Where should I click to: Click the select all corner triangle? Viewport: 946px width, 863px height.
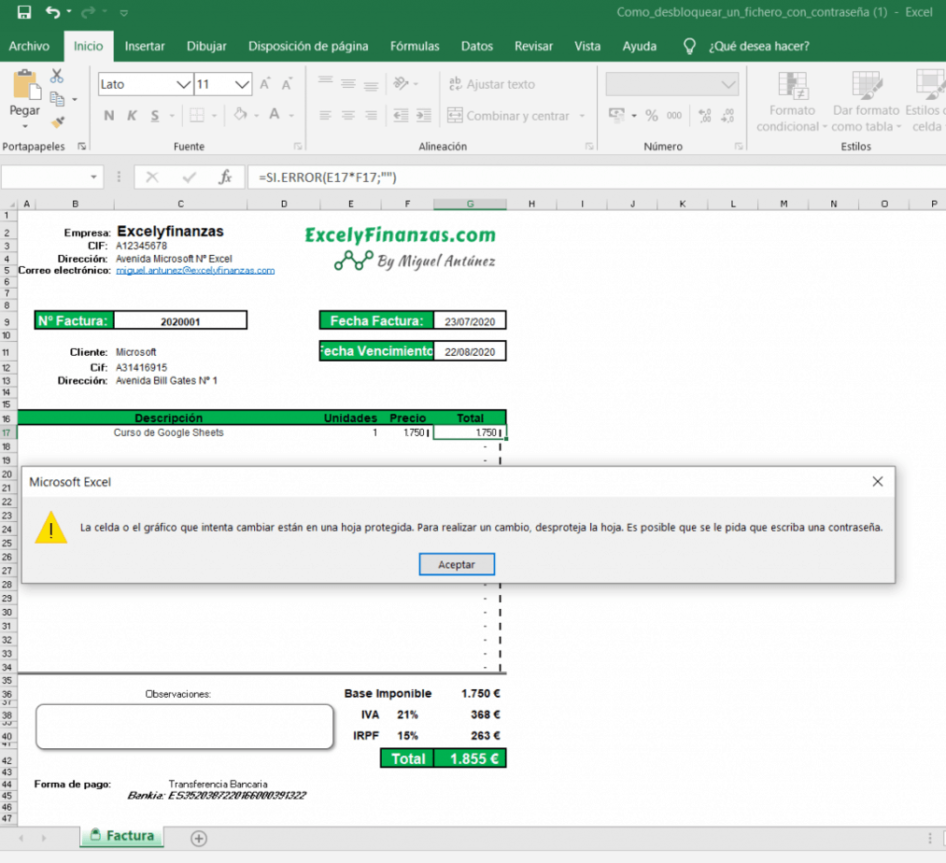tap(10, 205)
